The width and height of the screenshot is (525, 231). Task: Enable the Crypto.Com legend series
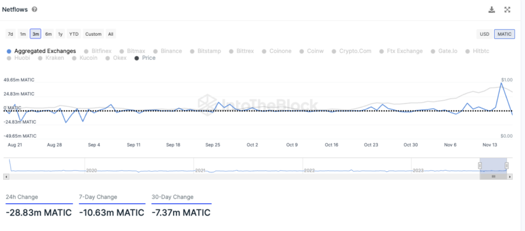[x=351, y=51]
